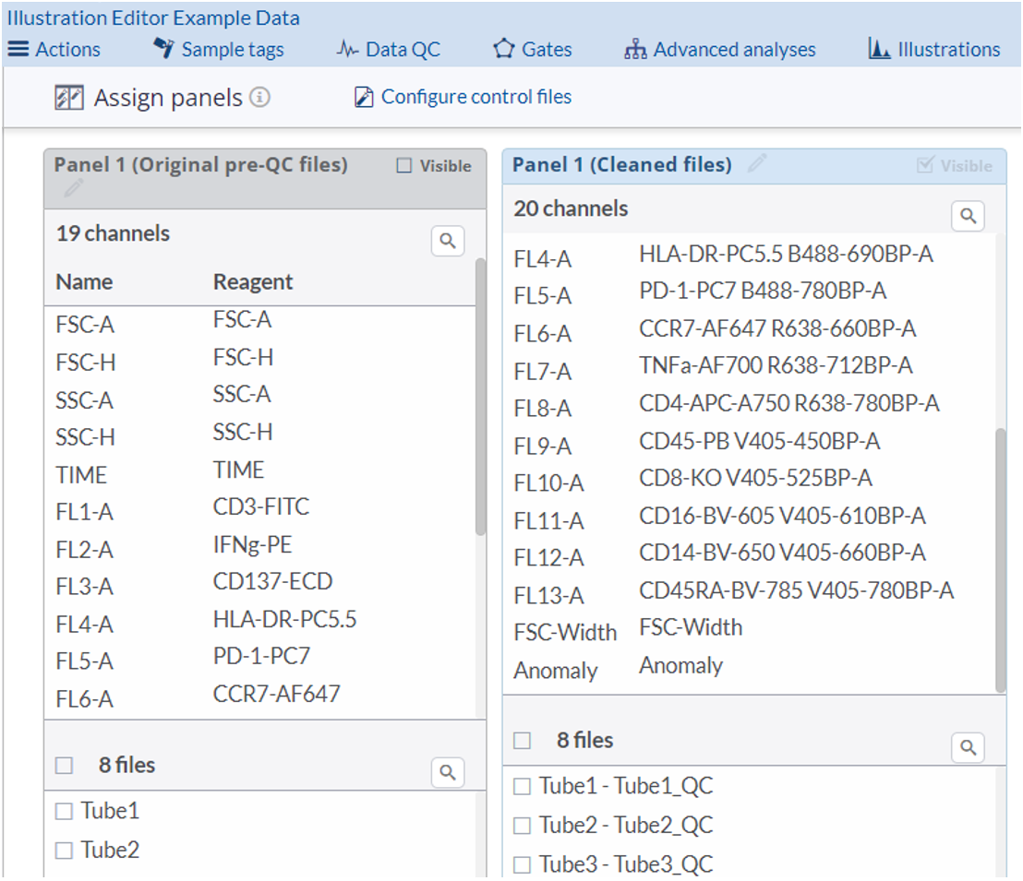The width and height of the screenshot is (1023, 881).
Task: Edit the Cleaned files panel name pencil
Action: coord(757,163)
